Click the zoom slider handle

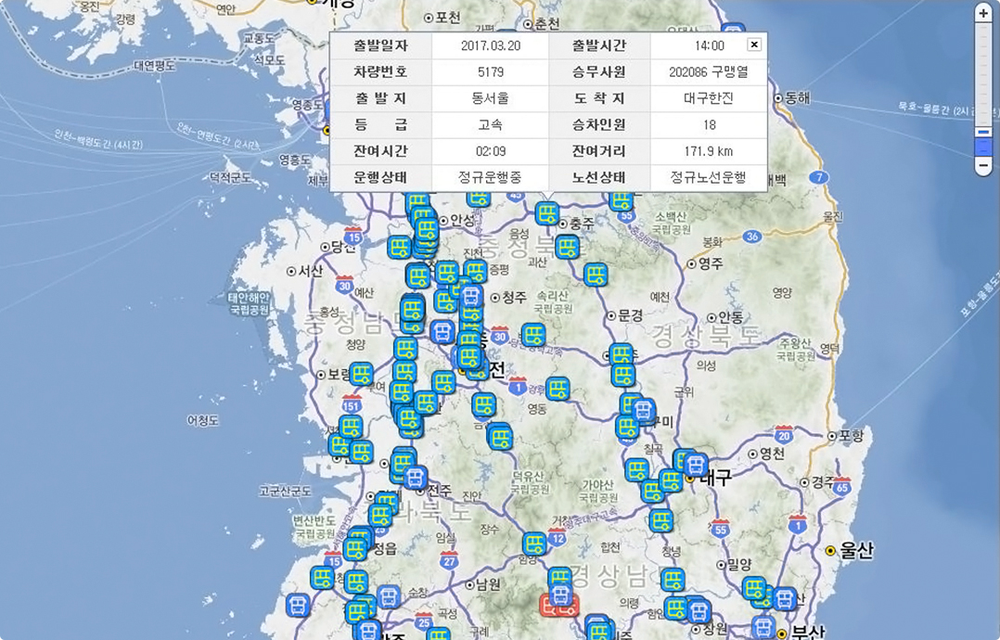tap(983, 132)
